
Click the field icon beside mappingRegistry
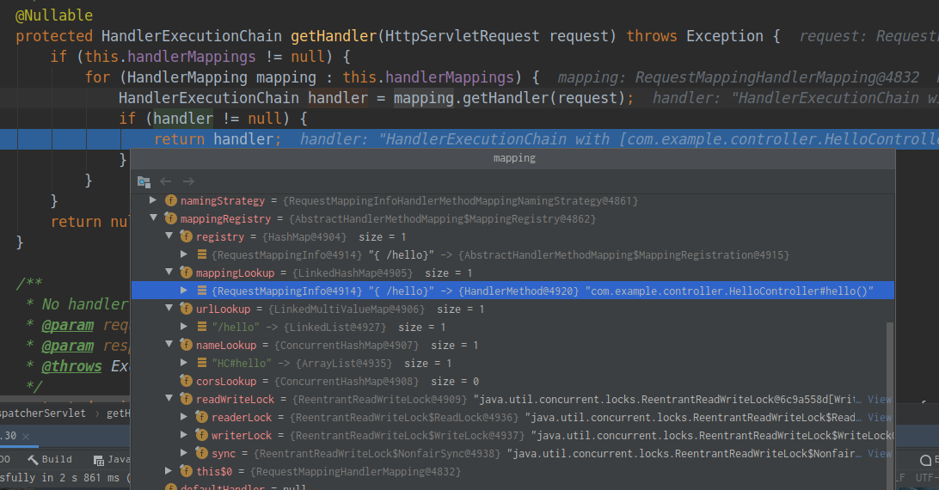[x=170, y=218]
